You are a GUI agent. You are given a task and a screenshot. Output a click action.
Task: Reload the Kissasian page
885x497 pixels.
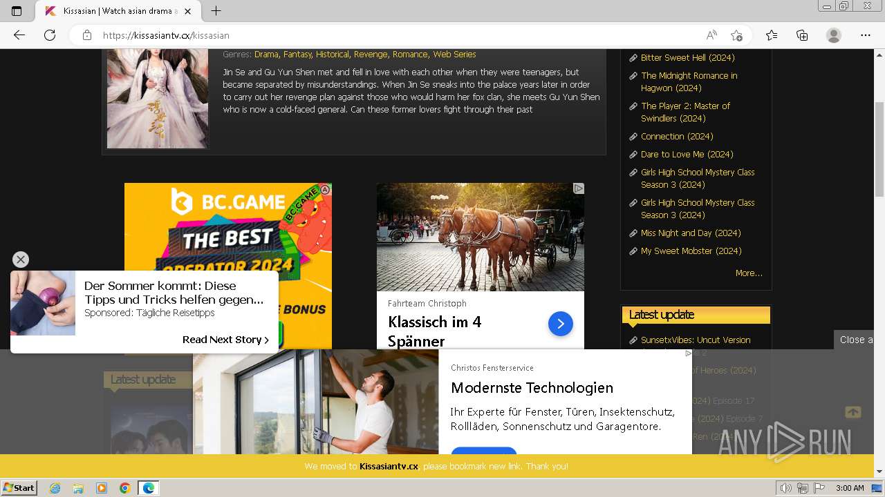point(50,35)
